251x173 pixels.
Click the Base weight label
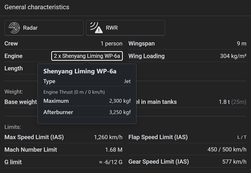pyautogui.click(x=21, y=102)
